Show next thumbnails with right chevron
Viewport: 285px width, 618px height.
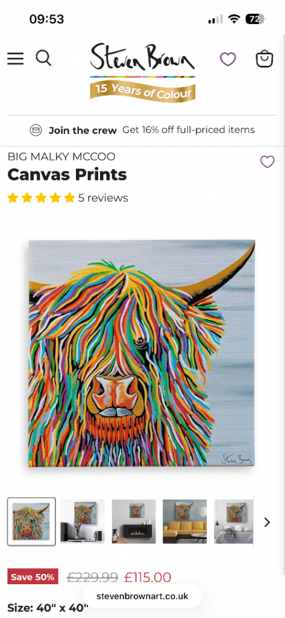268,522
